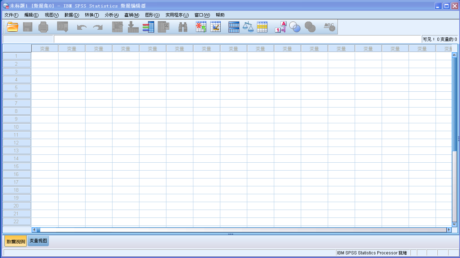Click the cell editor input field
This screenshot has width=460, height=258.
pos(238,39)
